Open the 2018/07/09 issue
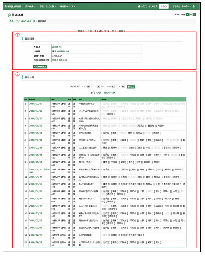This screenshot has height=256, width=205. click(x=35, y=104)
